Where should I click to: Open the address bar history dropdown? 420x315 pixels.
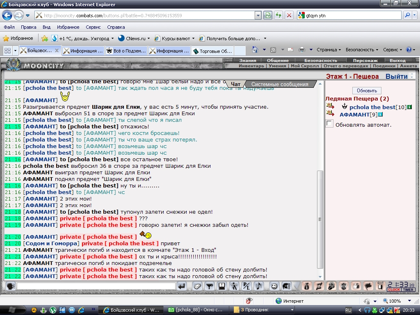[258, 16]
